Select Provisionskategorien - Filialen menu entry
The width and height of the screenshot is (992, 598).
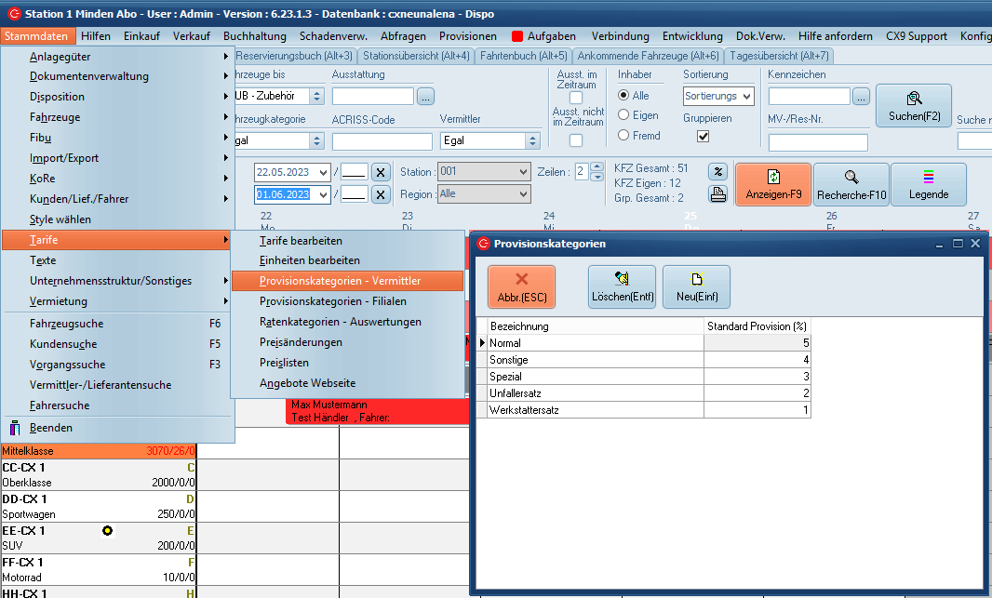pyautogui.click(x=332, y=301)
